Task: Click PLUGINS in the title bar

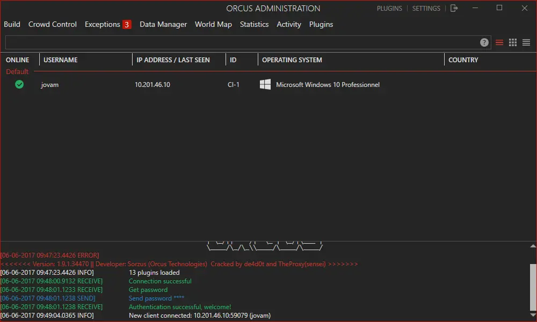Action: (389, 8)
